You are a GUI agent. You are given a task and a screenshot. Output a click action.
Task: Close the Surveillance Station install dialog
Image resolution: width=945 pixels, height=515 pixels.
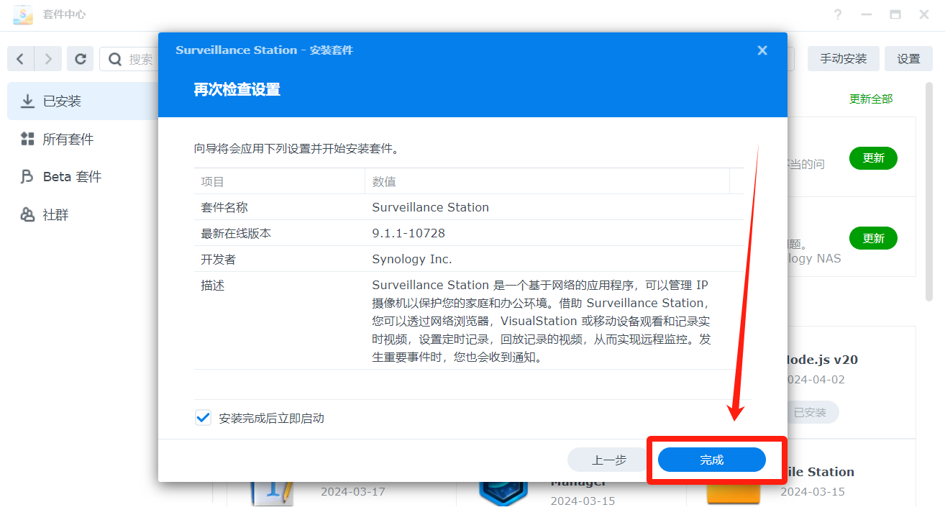762,50
